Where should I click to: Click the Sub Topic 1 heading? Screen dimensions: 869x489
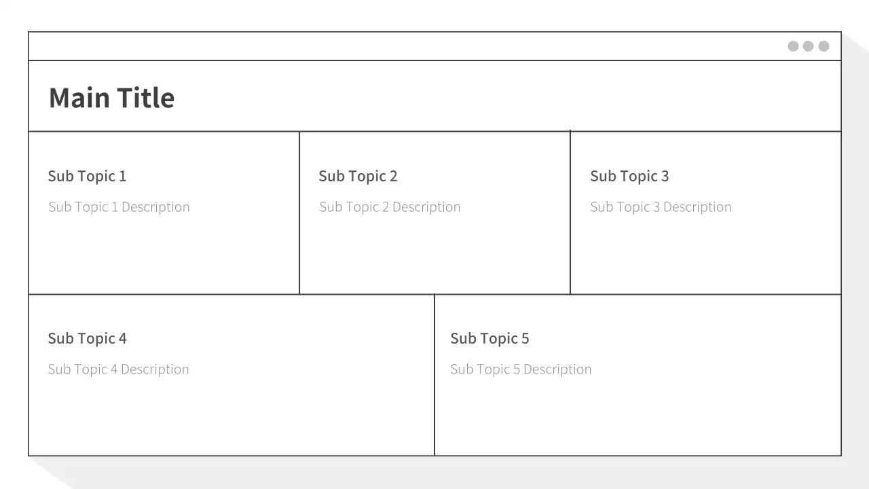pyautogui.click(x=87, y=176)
